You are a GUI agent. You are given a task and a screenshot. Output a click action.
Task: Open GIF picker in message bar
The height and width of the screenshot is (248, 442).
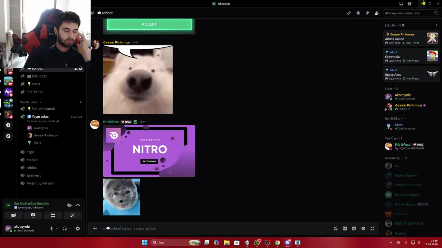(345, 228)
